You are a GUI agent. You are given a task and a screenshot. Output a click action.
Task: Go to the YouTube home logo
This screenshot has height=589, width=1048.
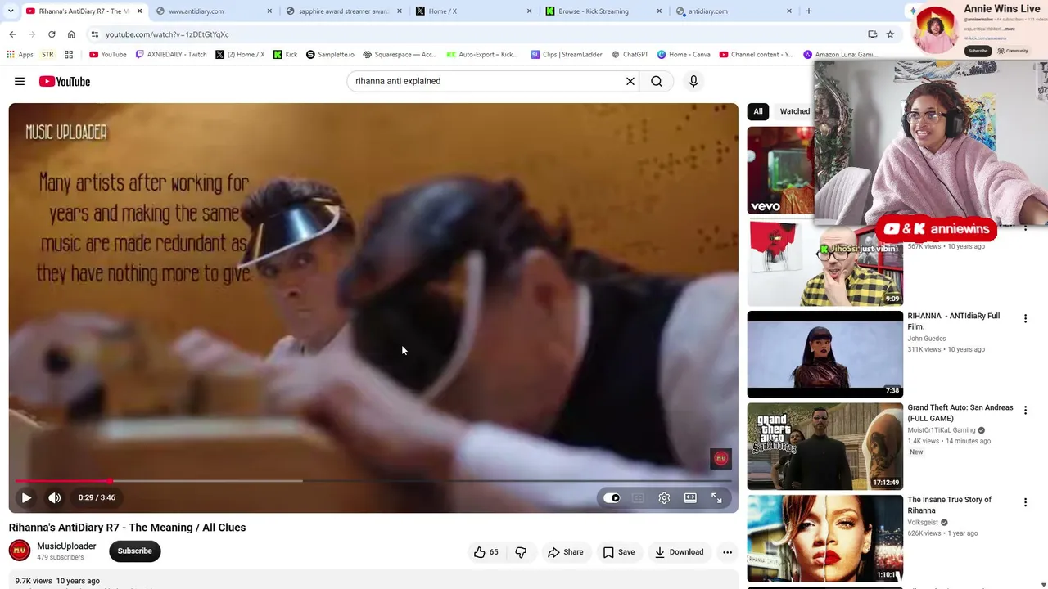tap(64, 81)
